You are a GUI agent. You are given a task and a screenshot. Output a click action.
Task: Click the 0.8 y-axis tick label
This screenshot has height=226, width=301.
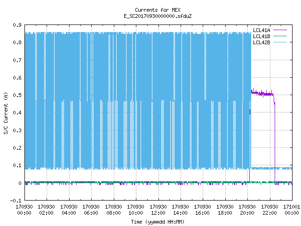(17, 42)
